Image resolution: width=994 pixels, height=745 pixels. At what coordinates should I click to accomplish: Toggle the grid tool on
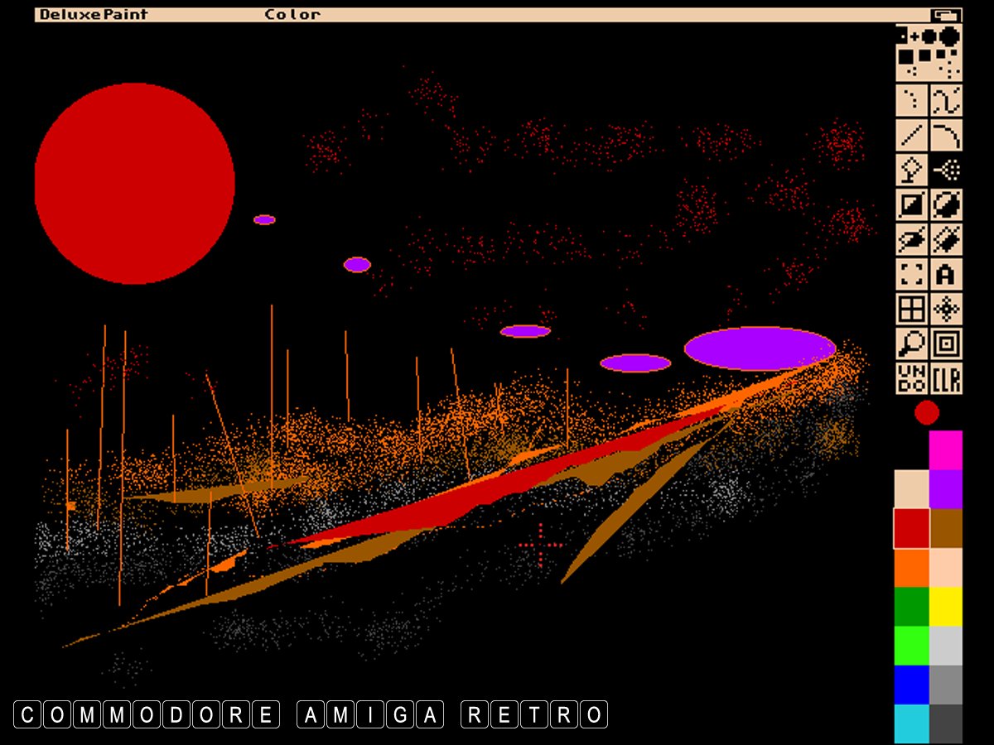tap(912, 309)
